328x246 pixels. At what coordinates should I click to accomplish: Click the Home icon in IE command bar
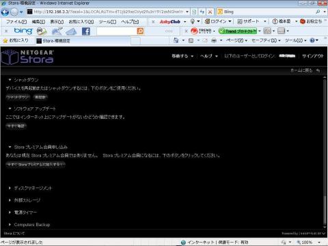[x=176, y=40]
